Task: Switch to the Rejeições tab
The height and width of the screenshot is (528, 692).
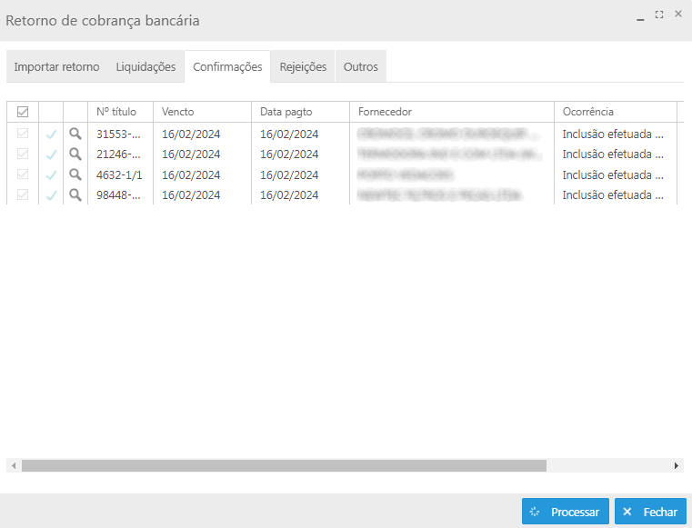Action: click(x=303, y=67)
